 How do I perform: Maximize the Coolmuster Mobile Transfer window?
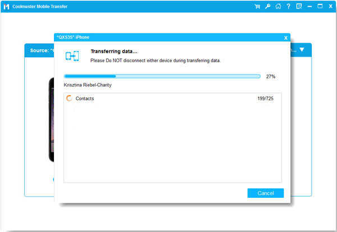(x=319, y=6)
